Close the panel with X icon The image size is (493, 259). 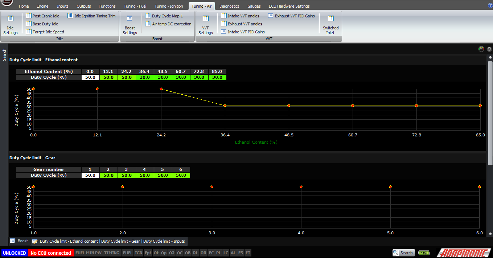click(489, 49)
